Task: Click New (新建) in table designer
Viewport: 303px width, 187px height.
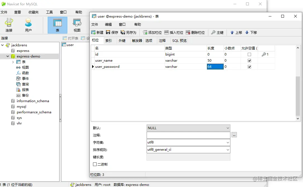Action: click(x=97, y=32)
